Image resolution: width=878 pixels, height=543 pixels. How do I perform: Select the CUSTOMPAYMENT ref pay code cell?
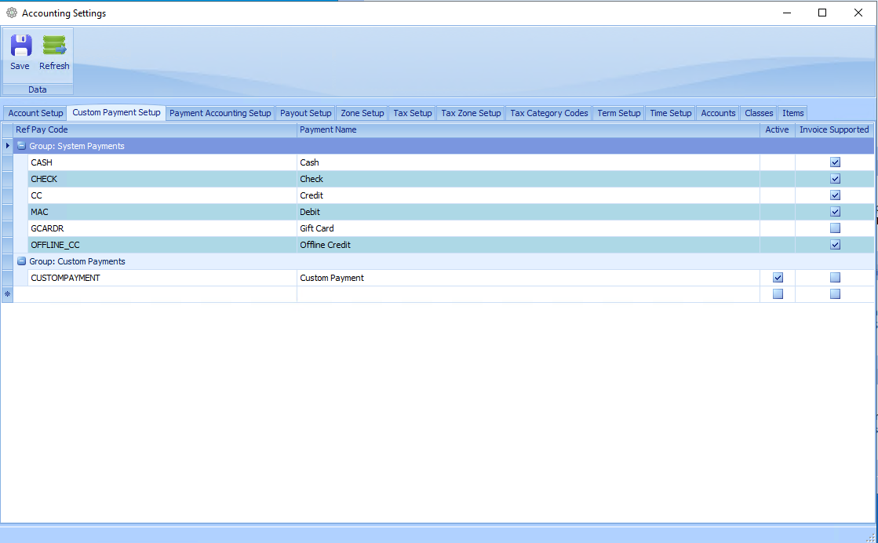click(x=162, y=279)
